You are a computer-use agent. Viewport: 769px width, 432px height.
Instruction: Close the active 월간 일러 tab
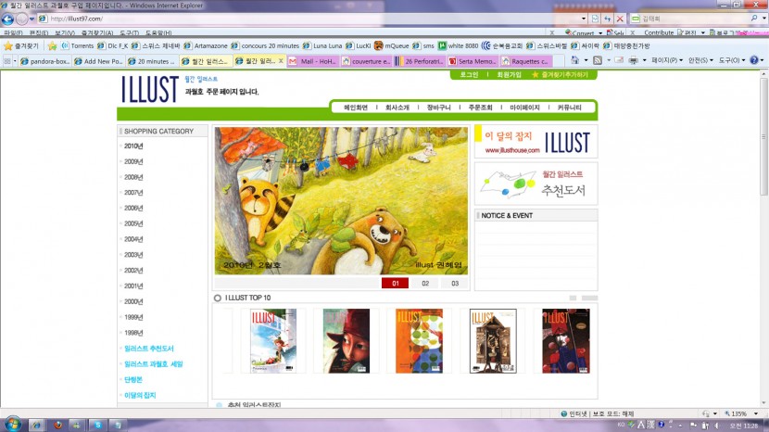click(x=281, y=61)
